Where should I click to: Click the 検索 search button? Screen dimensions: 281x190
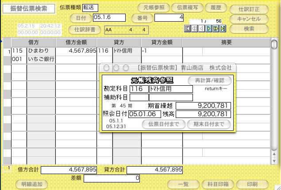249,29
